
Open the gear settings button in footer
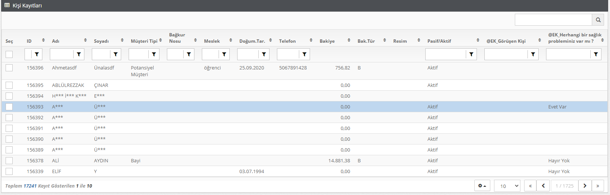482,186
